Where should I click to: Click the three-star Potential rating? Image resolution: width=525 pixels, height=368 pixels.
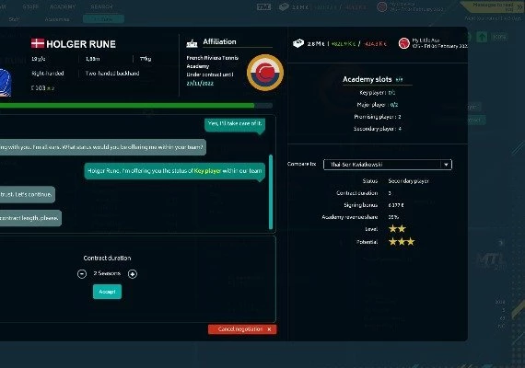click(402, 242)
